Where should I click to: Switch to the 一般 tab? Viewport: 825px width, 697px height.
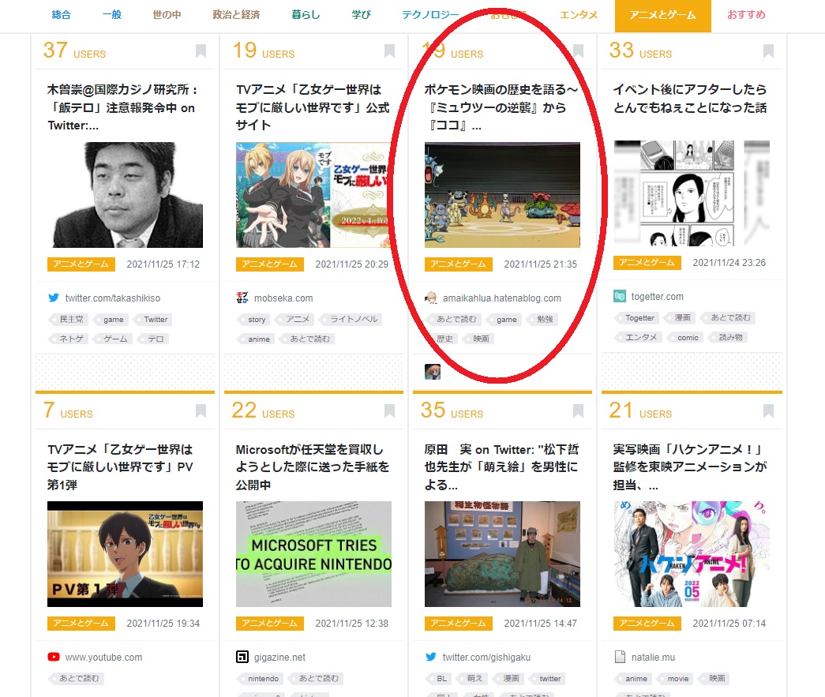point(112,15)
